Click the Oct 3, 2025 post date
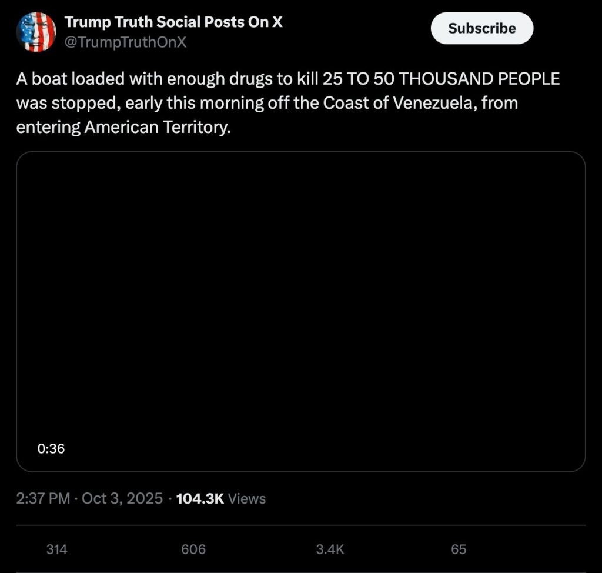Image resolution: width=602 pixels, height=573 pixels. [x=122, y=499]
